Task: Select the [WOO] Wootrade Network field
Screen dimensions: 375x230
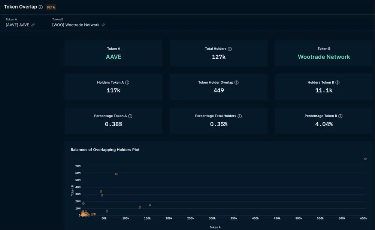Action: pyautogui.click(x=76, y=25)
